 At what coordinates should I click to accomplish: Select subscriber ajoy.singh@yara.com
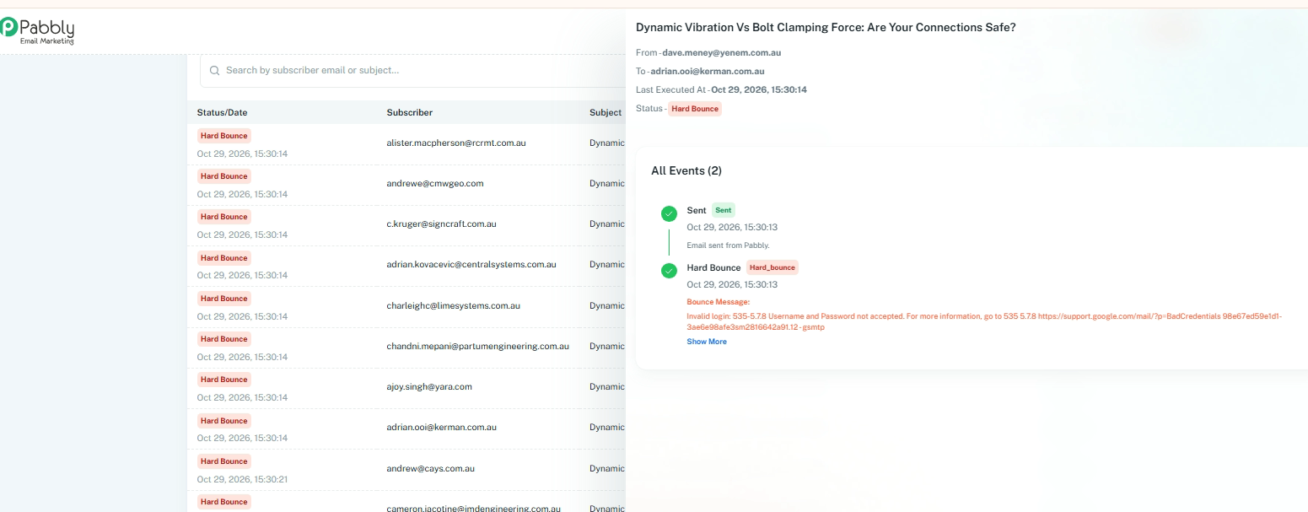point(429,386)
